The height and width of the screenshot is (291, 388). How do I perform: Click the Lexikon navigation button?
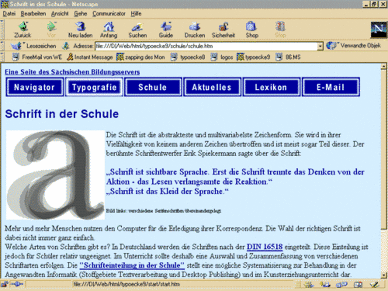tap(271, 87)
